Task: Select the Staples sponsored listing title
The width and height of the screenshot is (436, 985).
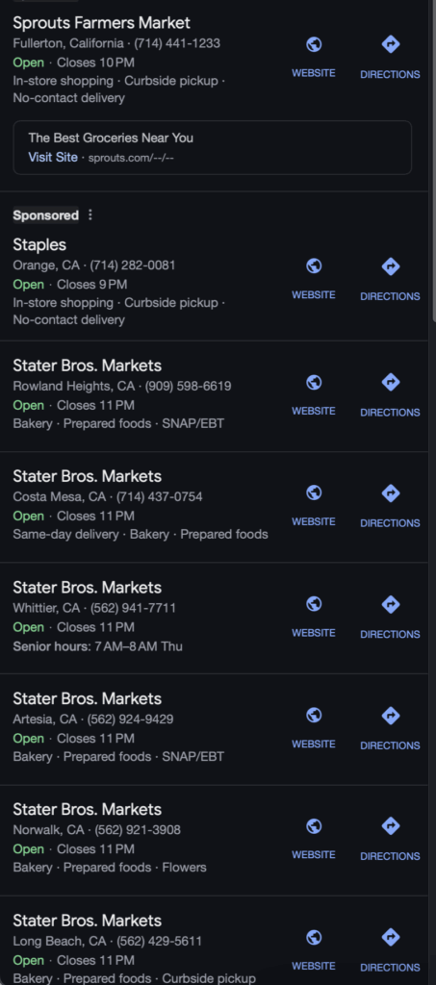Action: tap(39, 244)
